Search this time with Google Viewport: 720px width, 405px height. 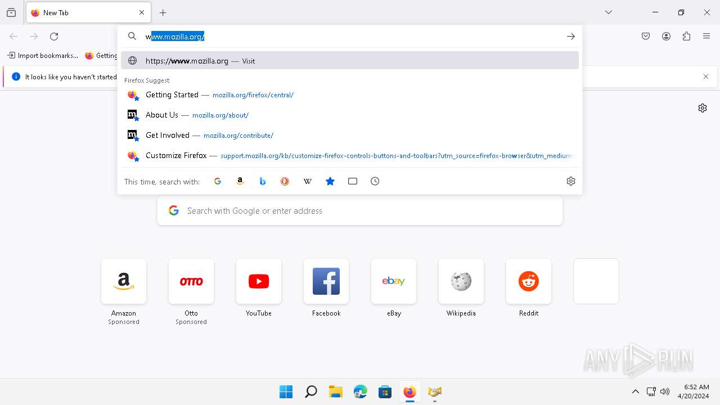coord(218,181)
